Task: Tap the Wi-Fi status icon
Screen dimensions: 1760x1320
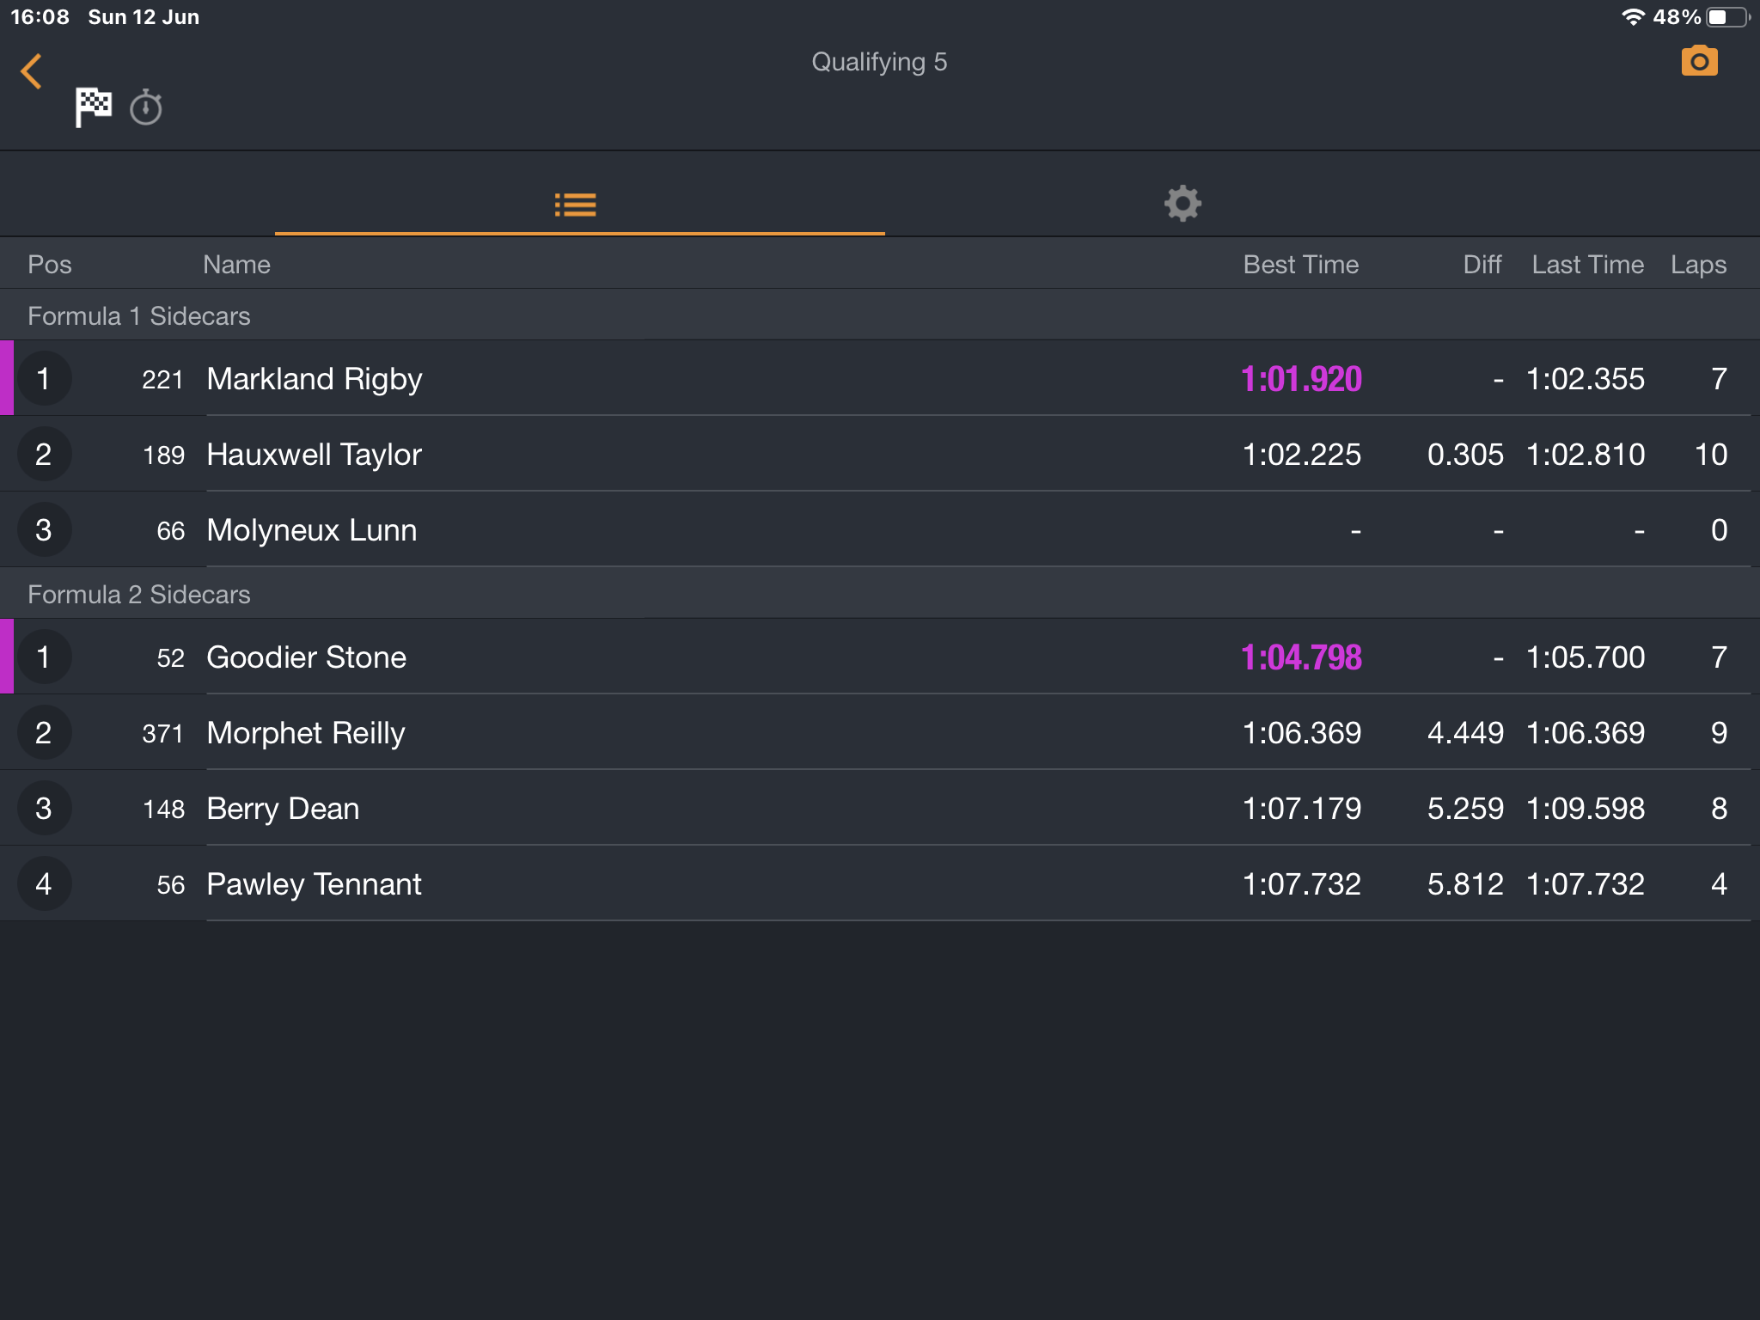Action: (x=1633, y=17)
